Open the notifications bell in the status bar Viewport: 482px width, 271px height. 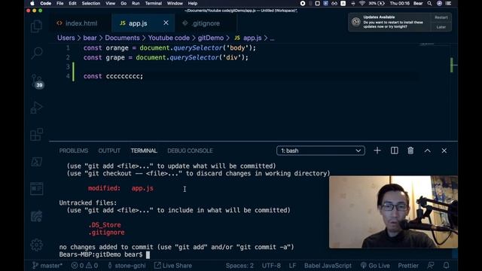click(x=446, y=266)
